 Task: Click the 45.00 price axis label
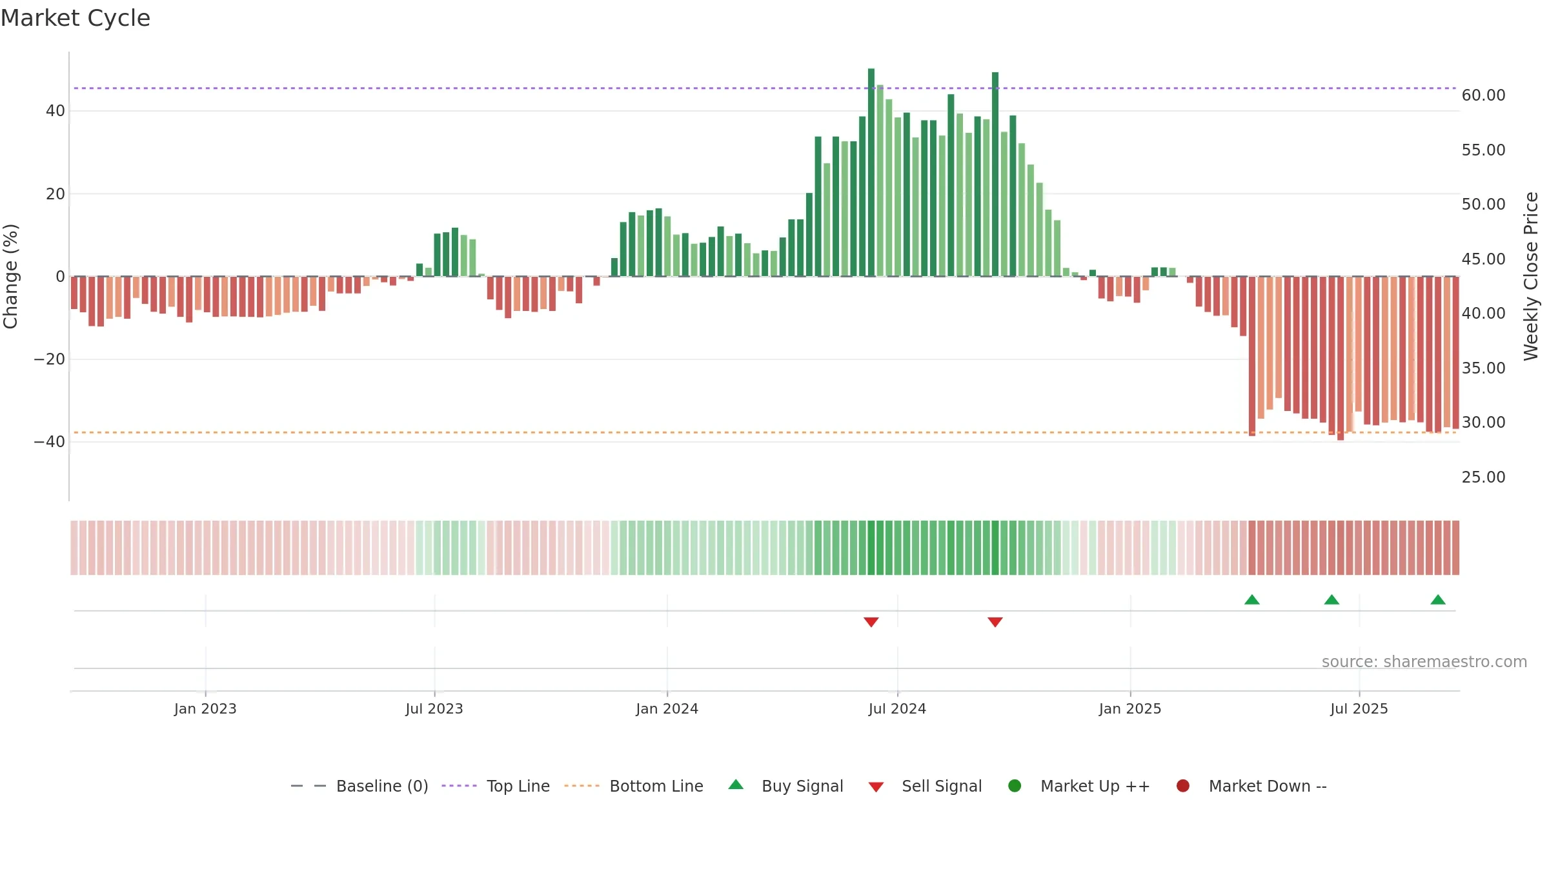[1483, 259]
